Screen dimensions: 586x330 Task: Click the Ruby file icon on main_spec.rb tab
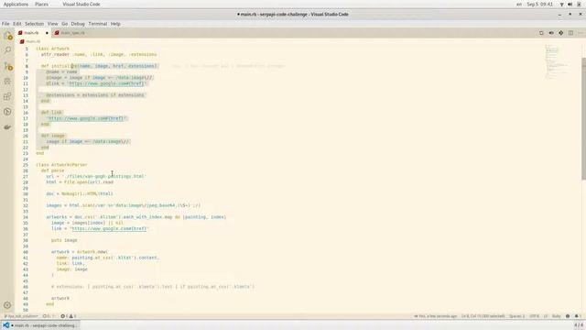pos(57,33)
